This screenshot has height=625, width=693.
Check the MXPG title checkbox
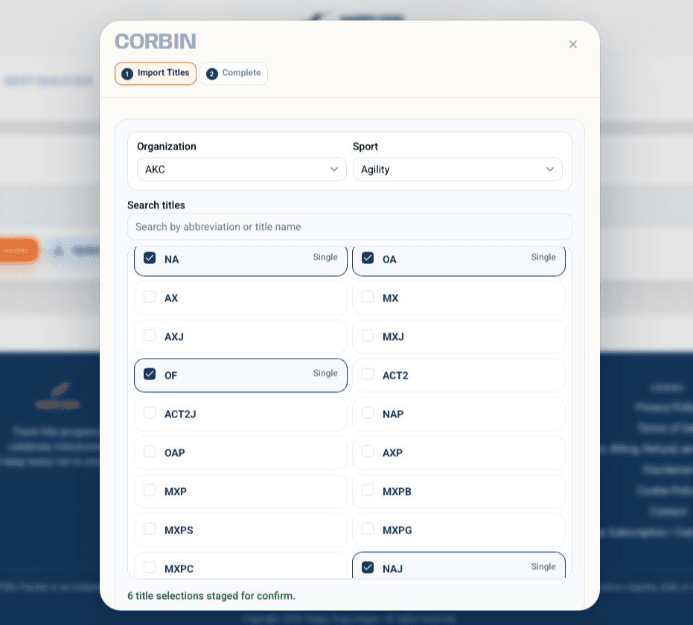point(368,529)
